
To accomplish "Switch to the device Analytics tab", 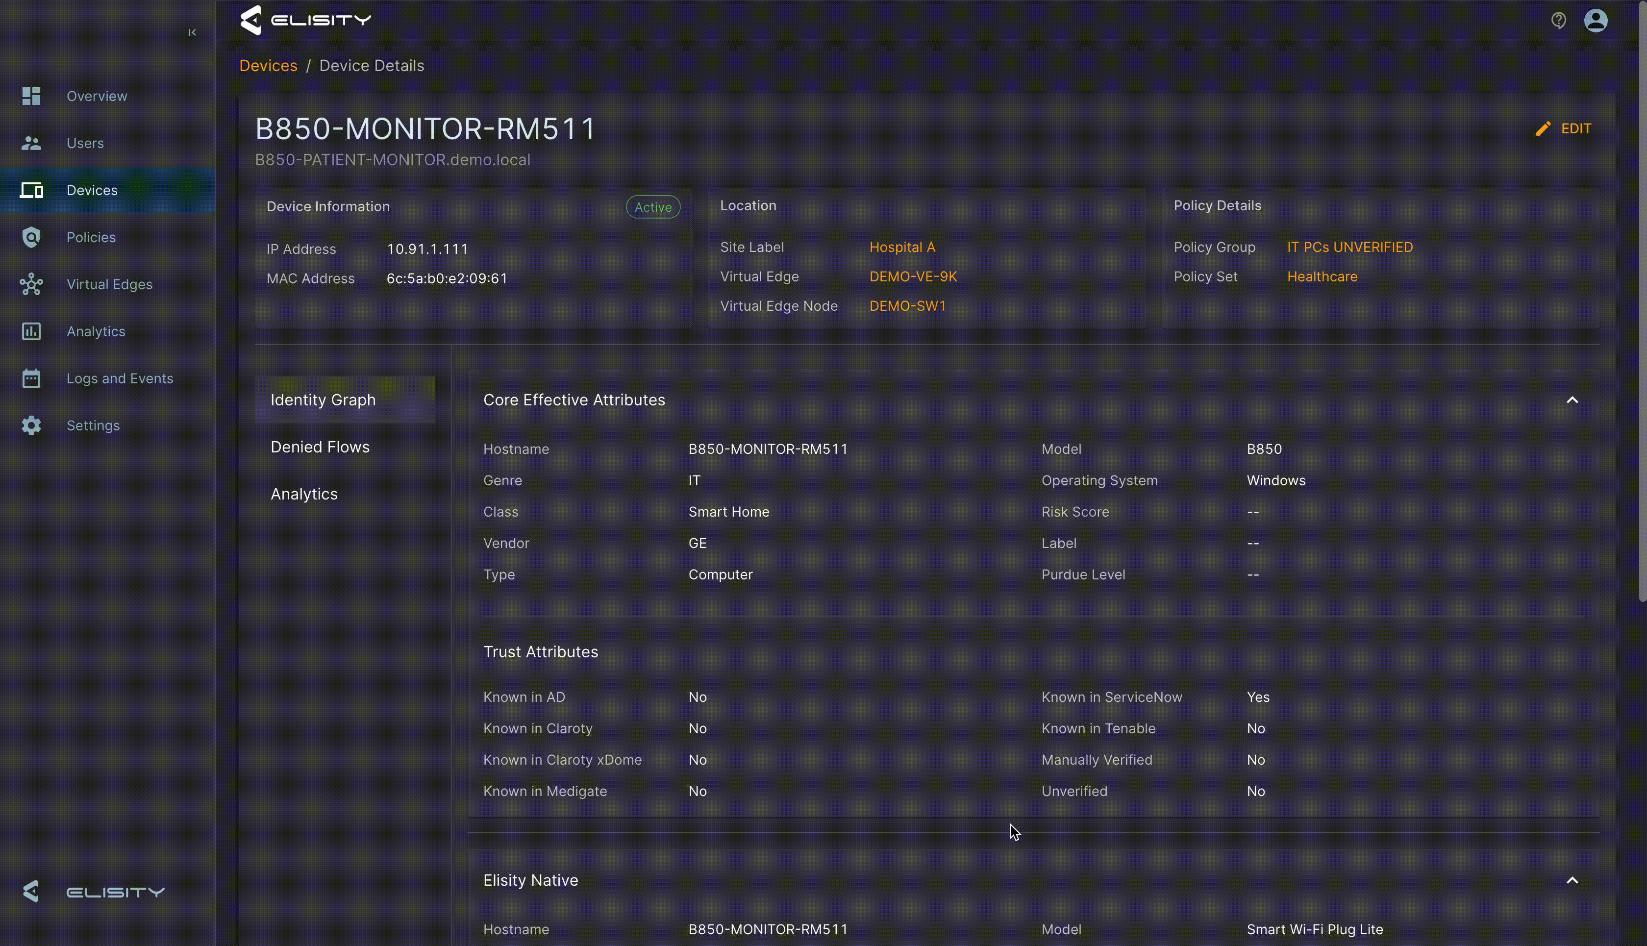I will click(x=345, y=494).
